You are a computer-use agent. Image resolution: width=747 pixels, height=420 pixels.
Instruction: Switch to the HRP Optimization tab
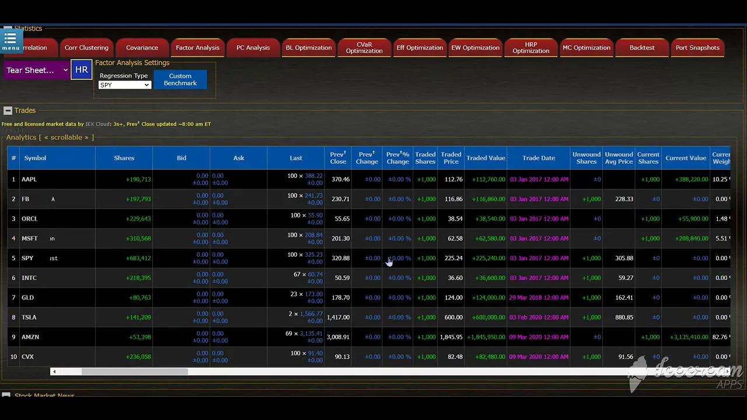pyautogui.click(x=531, y=48)
